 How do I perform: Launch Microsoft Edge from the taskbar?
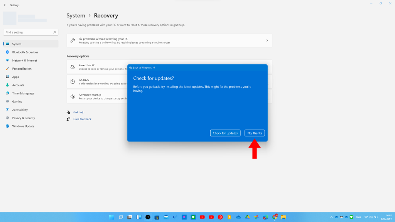[x=265, y=217]
